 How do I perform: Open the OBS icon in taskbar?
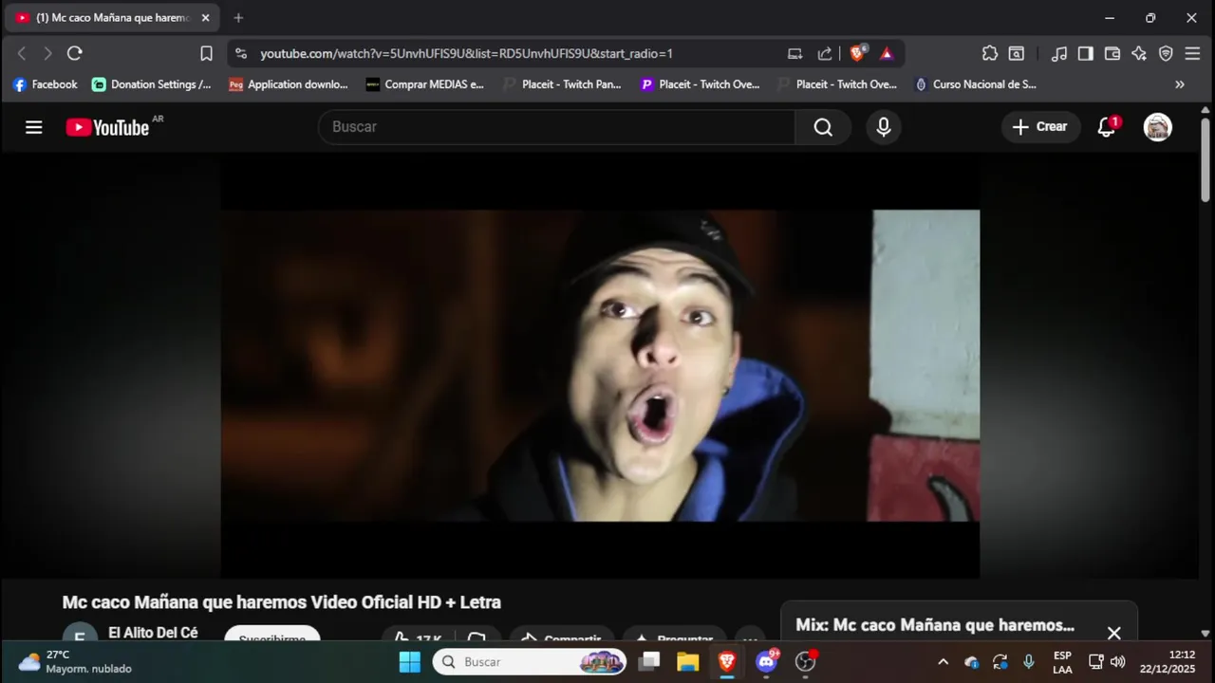click(x=806, y=662)
